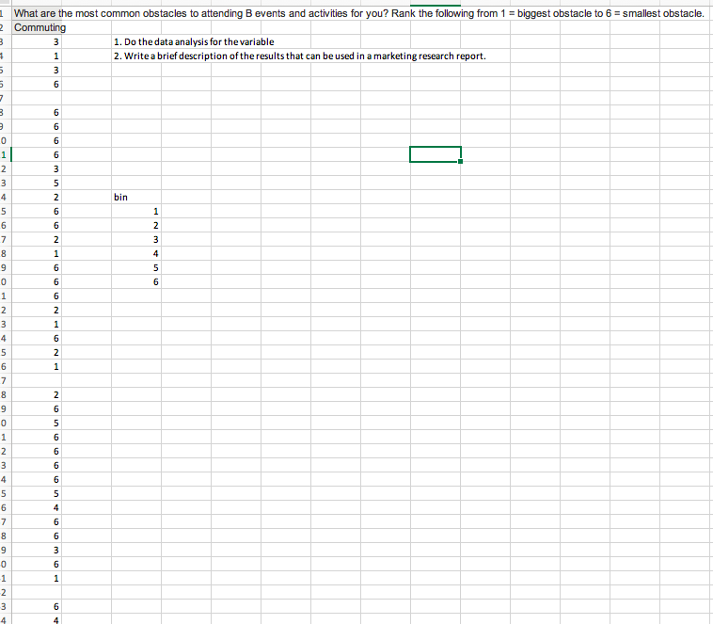Select Commuting value in the bin 3 row
Viewport: 713px width, 624px height.
[x=37, y=239]
